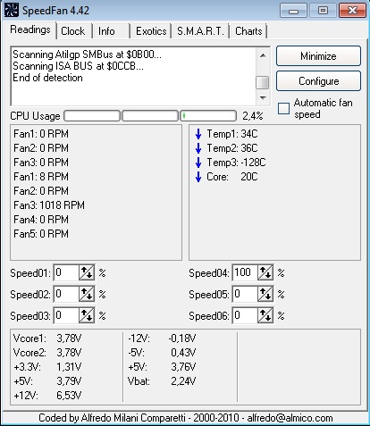Image resolution: width=370 pixels, height=426 pixels.
Task: Click the down arrow icon beside Temp2
Action: (x=198, y=148)
